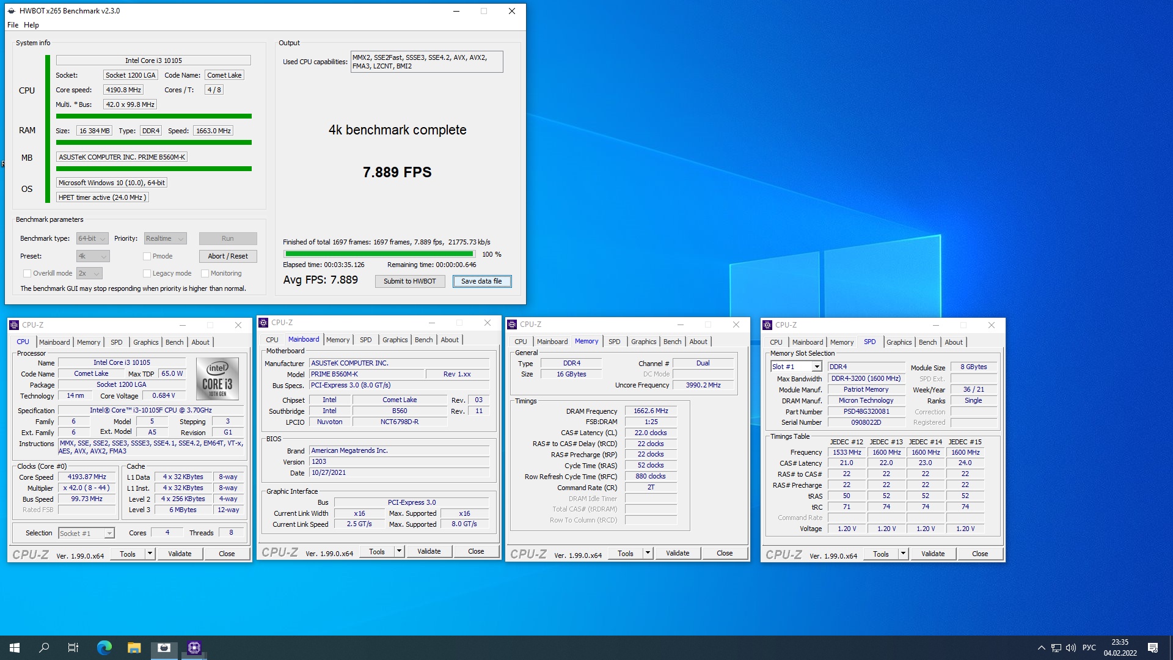Open File Explorer from taskbar
This screenshot has width=1173, height=660.
click(x=134, y=648)
